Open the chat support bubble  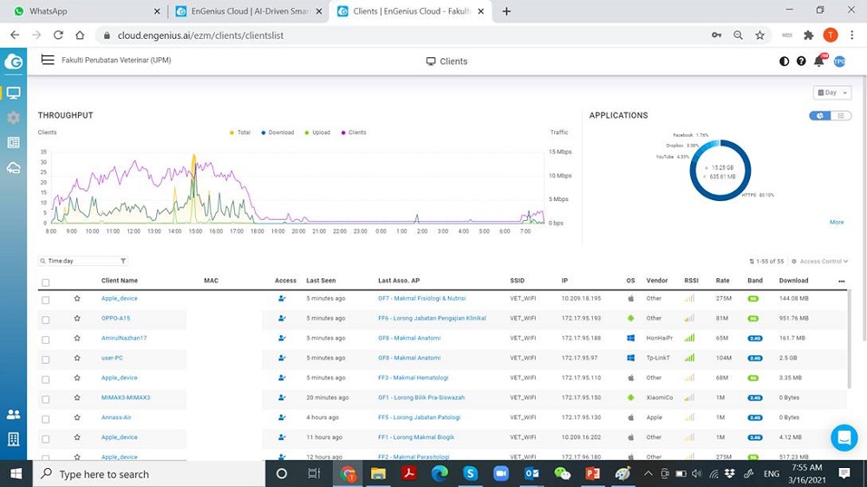844,438
